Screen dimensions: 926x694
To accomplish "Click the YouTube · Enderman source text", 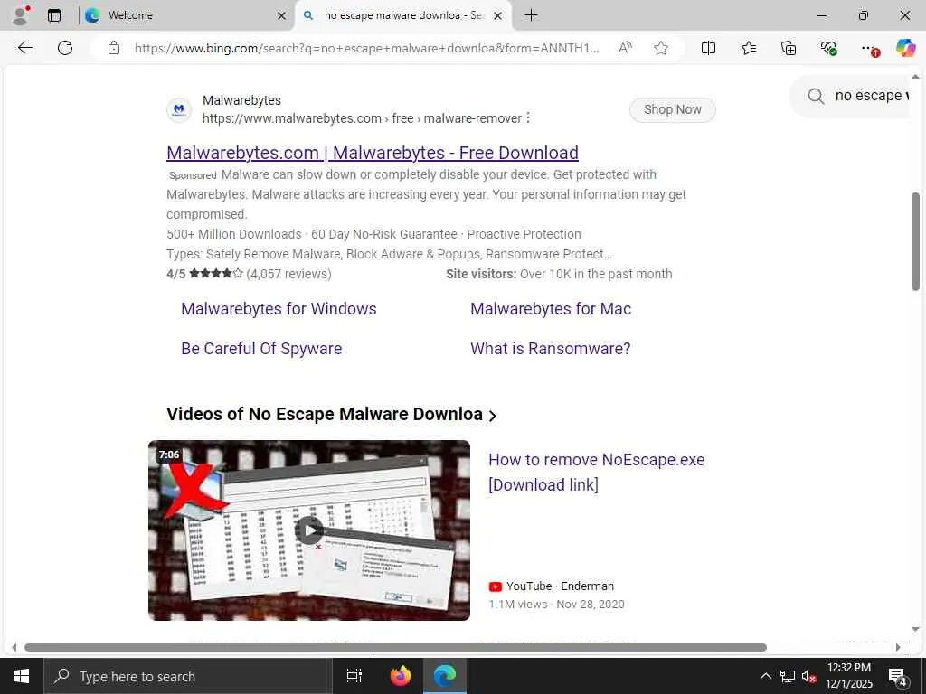I will coord(560,586).
